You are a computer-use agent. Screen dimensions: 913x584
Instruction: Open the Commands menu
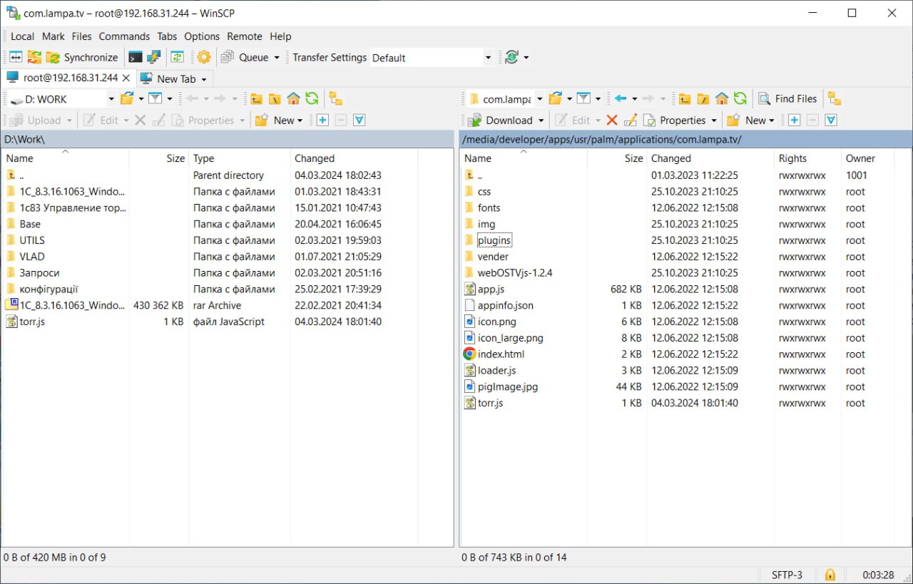pyautogui.click(x=124, y=36)
